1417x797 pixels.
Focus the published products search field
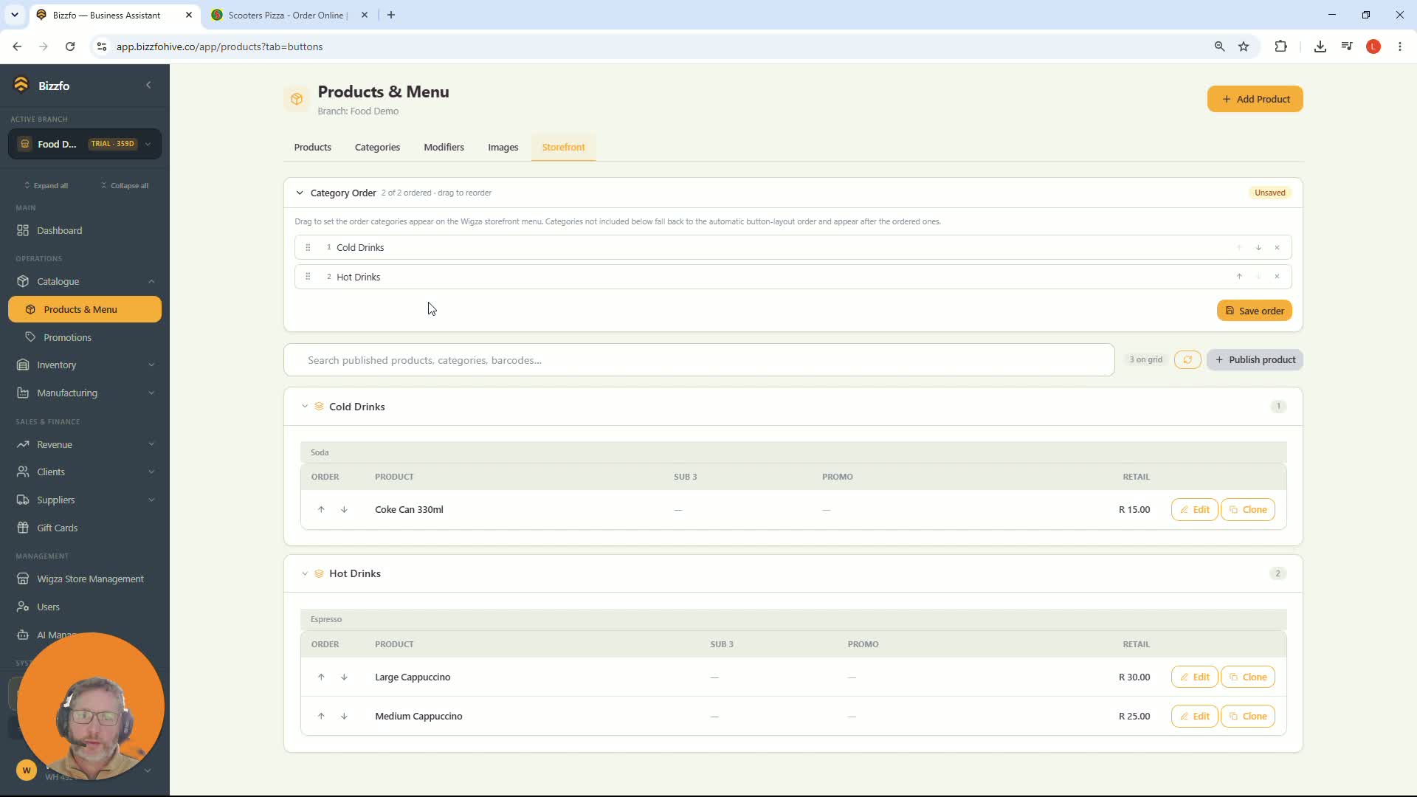click(699, 360)
